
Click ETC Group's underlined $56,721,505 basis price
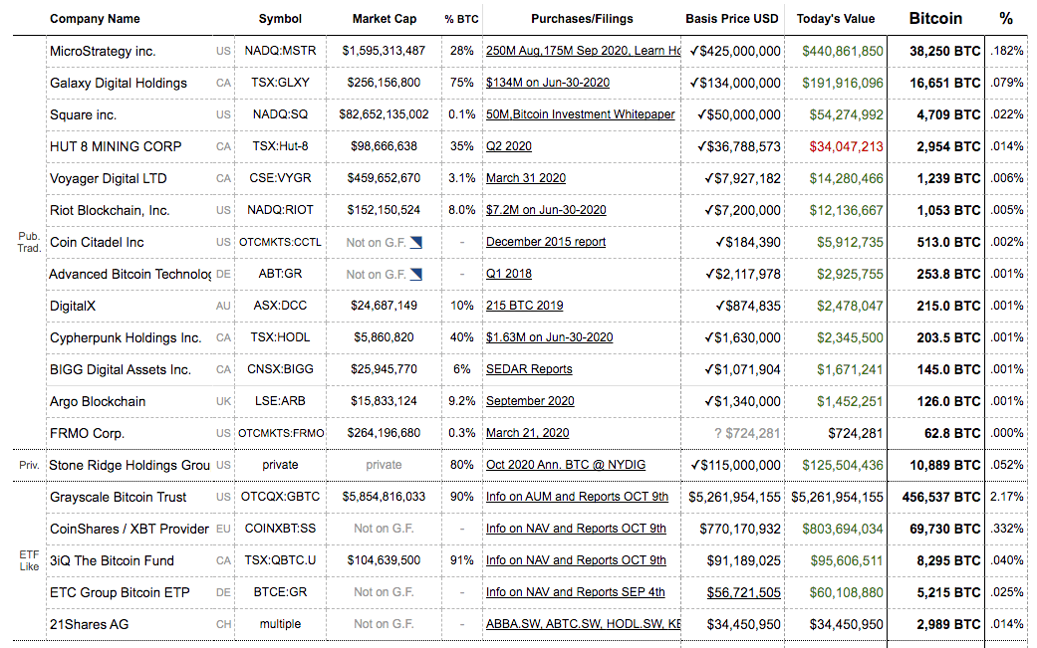coord(743,592)
